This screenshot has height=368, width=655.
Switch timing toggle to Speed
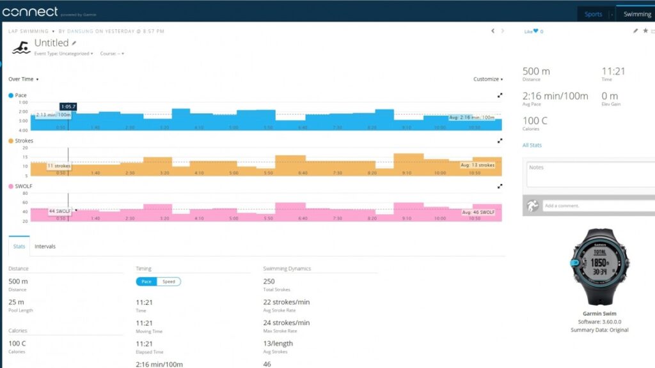(169, 281)
